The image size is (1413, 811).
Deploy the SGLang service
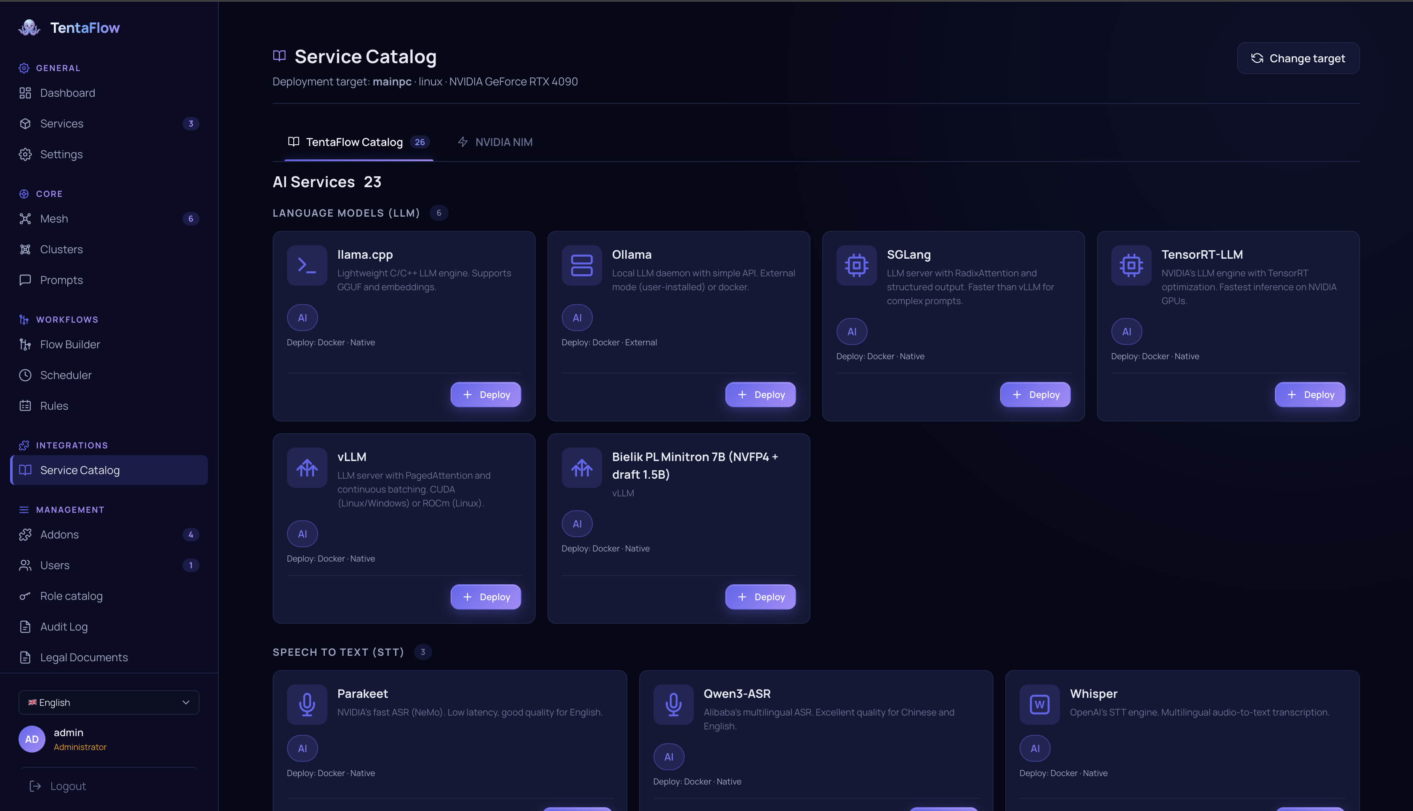(1035, 395)
